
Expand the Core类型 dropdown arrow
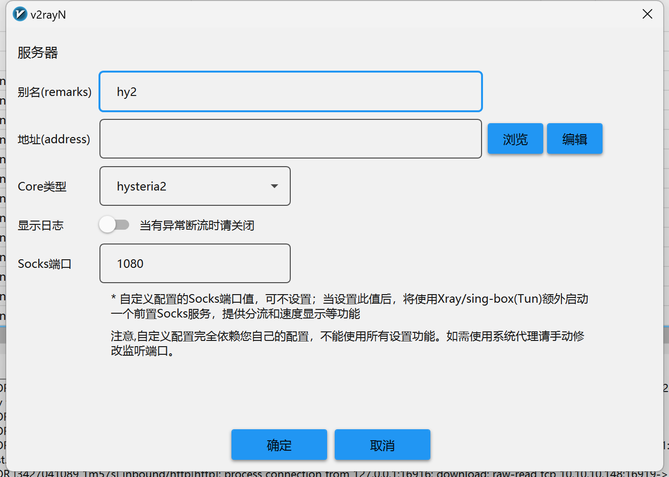click(274, 186)
